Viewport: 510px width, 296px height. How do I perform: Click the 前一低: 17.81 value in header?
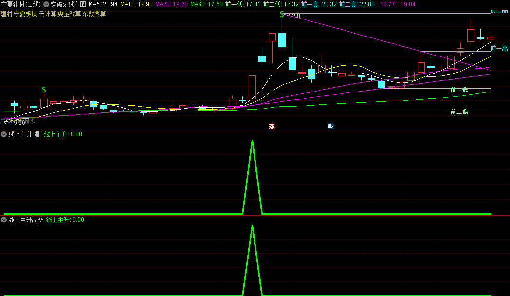coord(243,4)
